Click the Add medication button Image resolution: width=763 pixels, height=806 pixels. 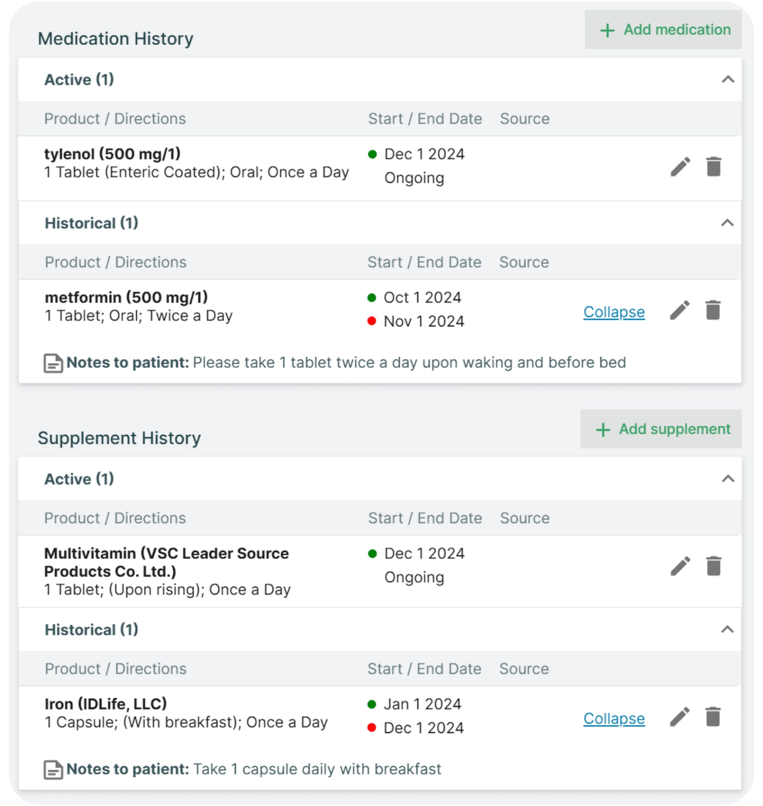(x=663, y=30)
